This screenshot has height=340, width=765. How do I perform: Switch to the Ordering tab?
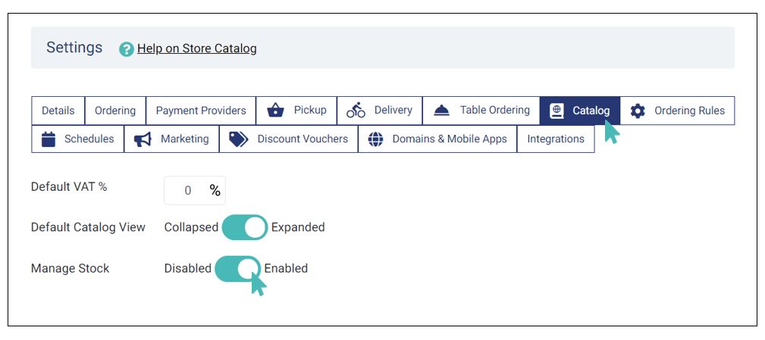point(115,111)
